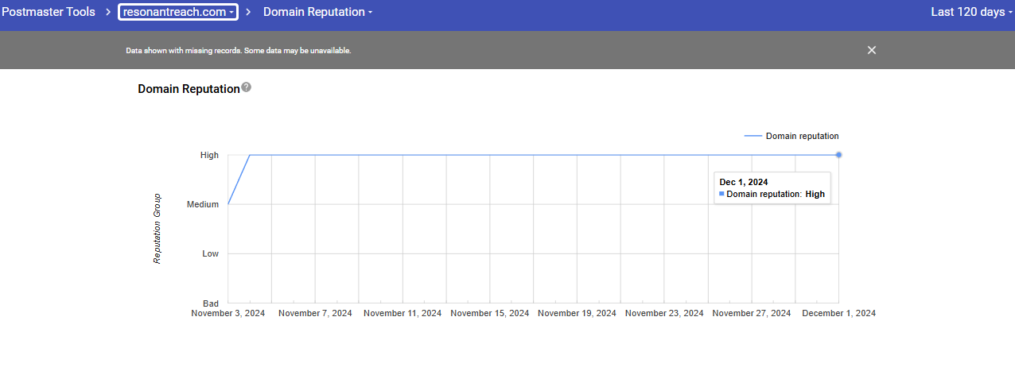Click the December 1, 2024 x-axis label
This screenshot has width=1015, height=371.
838,314
